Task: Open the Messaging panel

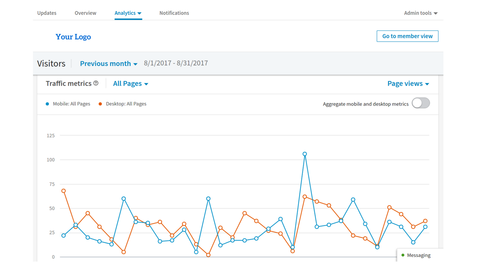Action: 420,255
